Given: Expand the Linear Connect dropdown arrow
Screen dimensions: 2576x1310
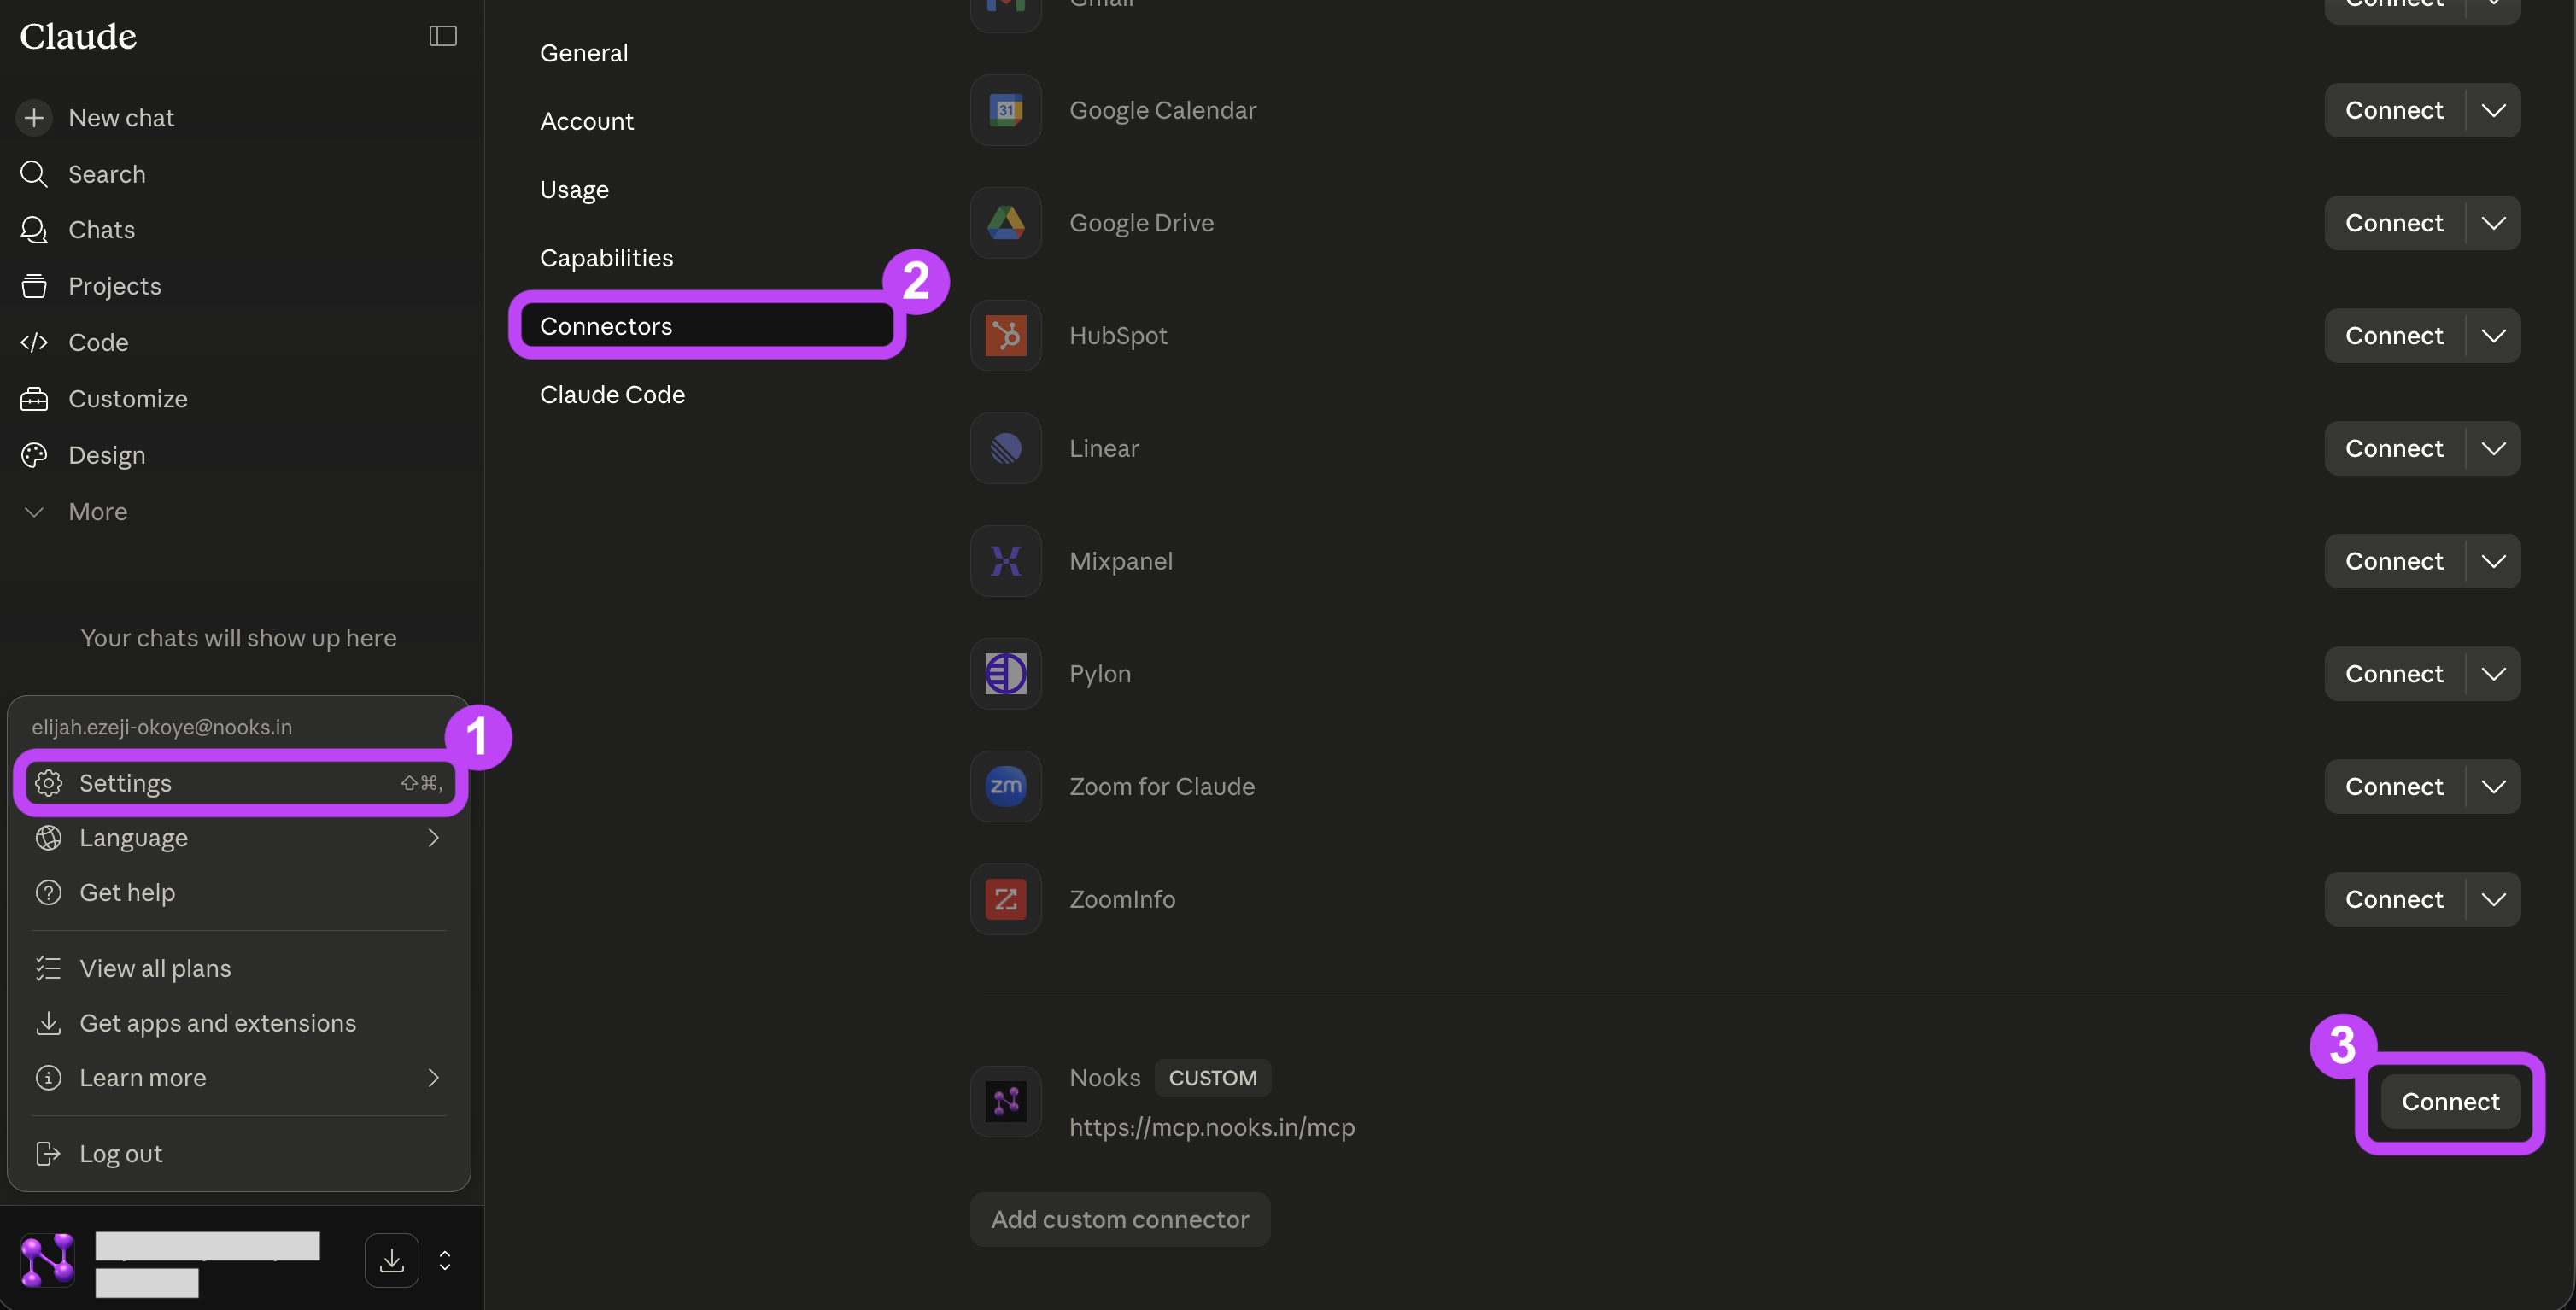Looking at the screenshot, I should (x=2494, y=448).
